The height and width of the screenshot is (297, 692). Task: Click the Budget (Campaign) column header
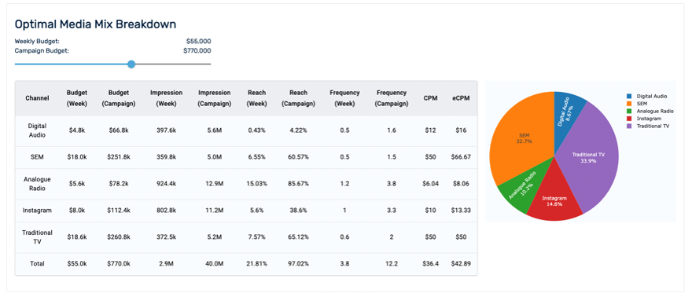click(118, 98)
